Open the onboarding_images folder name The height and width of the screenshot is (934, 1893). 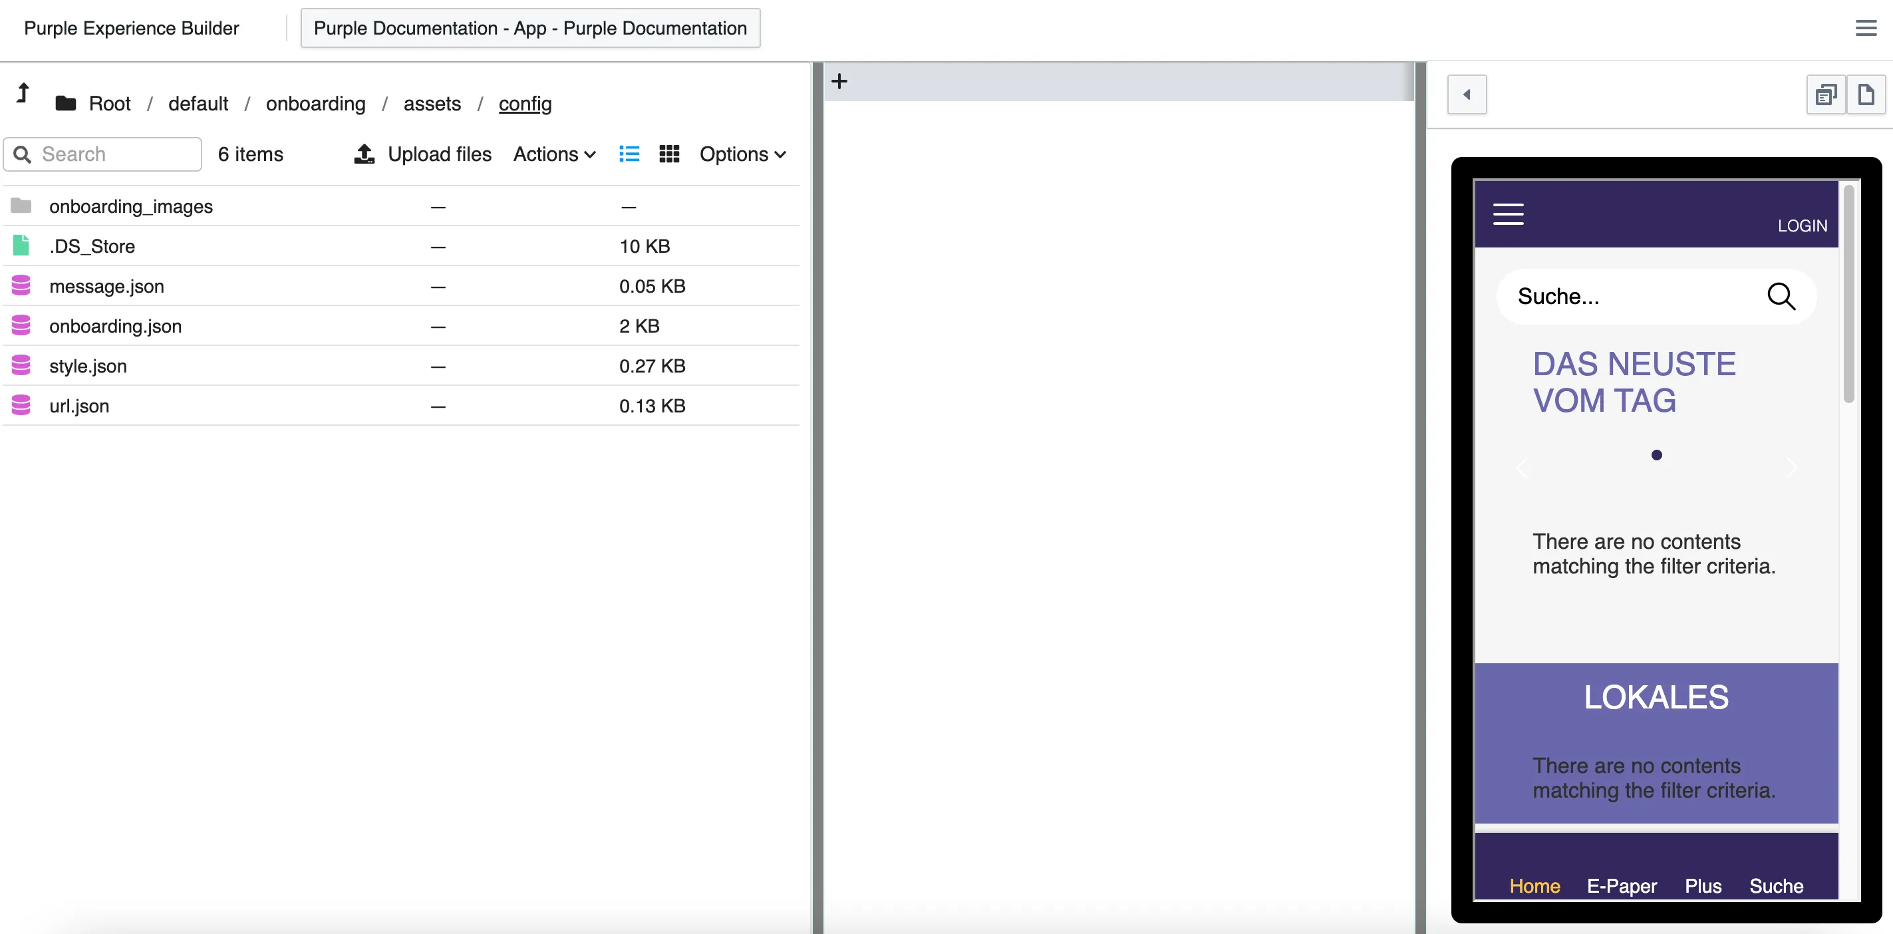pos(131,206)
